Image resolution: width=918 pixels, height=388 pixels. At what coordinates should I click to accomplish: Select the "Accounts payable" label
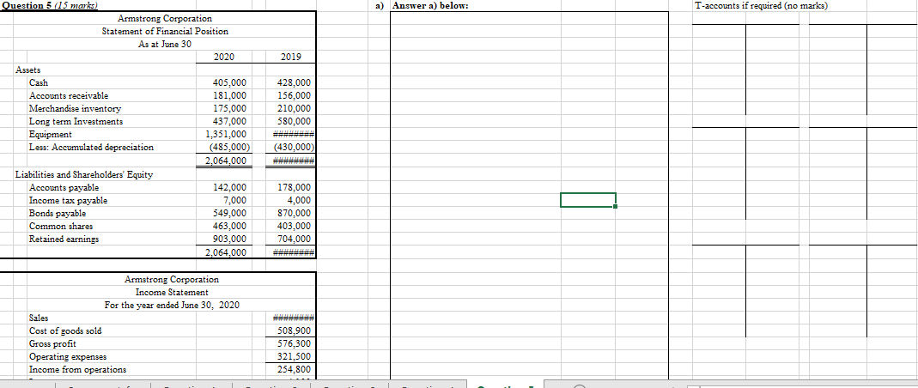coord(64,187)
